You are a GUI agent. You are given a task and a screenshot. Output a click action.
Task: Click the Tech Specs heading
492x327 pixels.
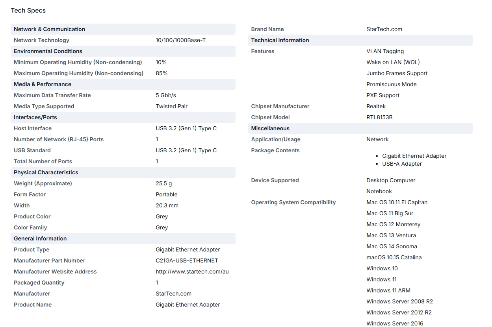[x=28, y=11]
